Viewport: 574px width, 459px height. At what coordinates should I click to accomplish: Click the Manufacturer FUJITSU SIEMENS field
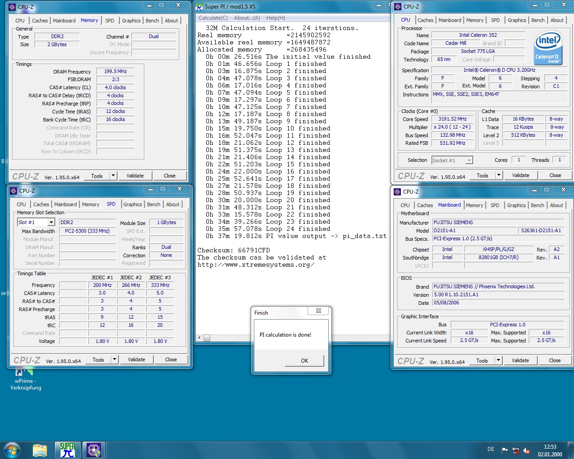pos(498,222)
